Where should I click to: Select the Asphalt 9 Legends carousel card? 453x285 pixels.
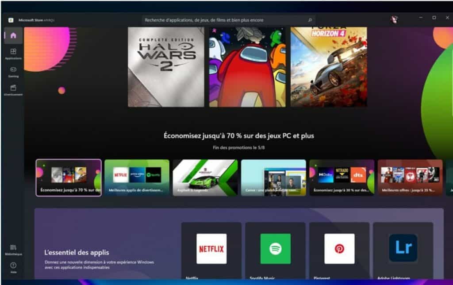point(205,177)
